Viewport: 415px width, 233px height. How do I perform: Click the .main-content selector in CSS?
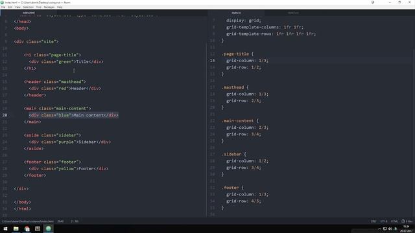(238, 121)
